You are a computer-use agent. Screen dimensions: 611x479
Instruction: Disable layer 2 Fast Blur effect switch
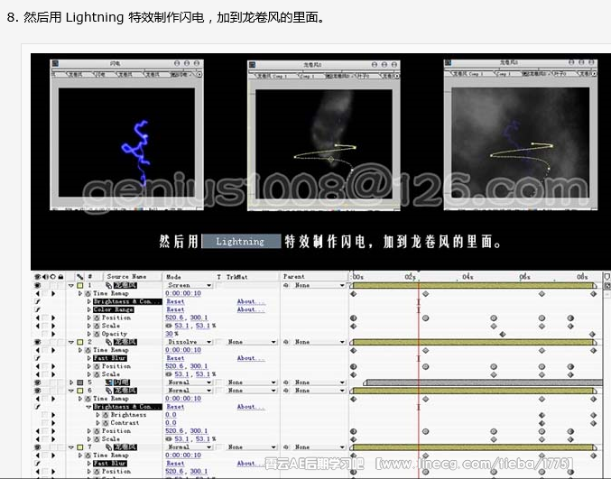click(x=38, y=358)
